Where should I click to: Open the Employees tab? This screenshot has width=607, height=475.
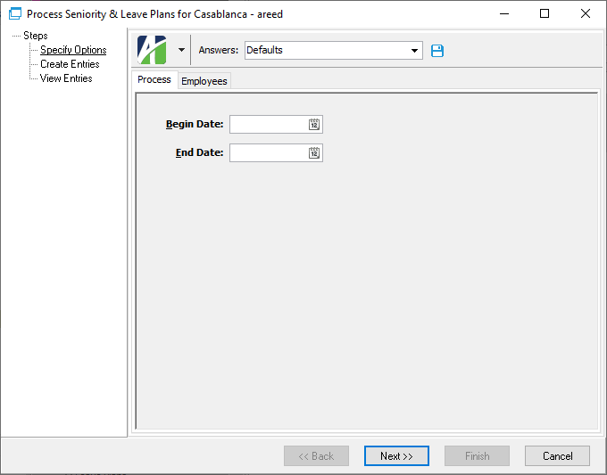click(x=204, y=81)
